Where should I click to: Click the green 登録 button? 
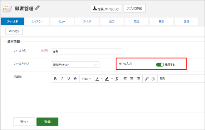pyautogui.click(x=47, y=122)
